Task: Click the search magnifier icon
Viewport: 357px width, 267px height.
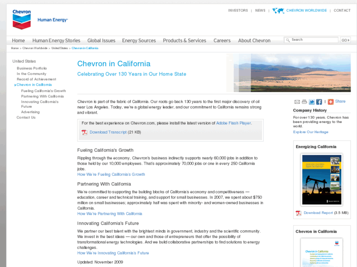Action: (288, 40)
